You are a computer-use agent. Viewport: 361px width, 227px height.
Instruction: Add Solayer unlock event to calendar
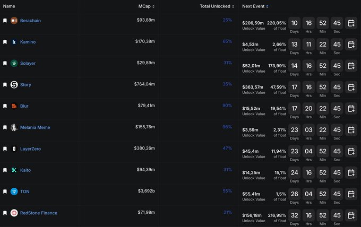pos(351,66)
